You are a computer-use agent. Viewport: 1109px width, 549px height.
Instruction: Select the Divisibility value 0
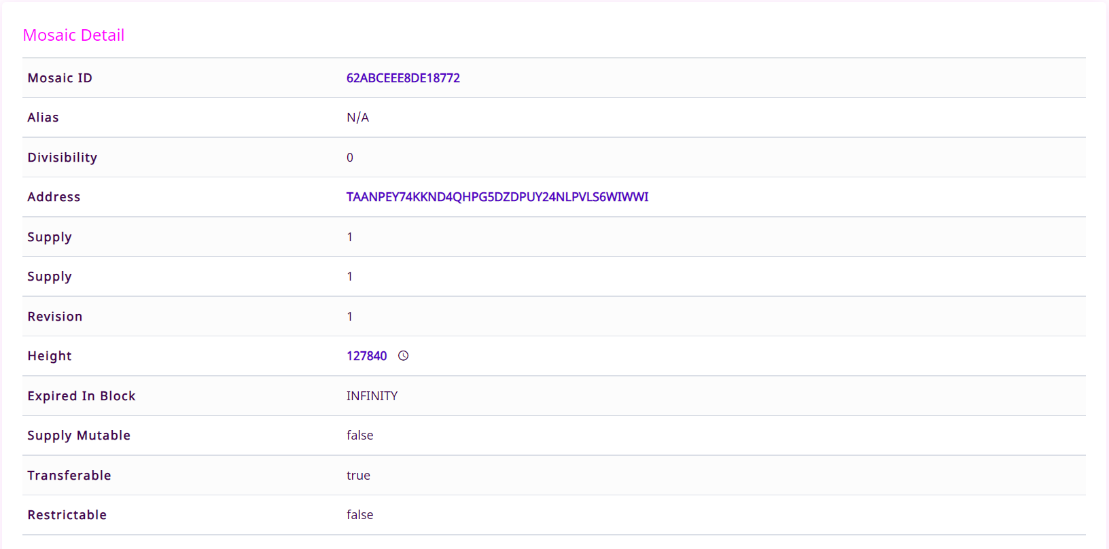click(x=350, y=158)
